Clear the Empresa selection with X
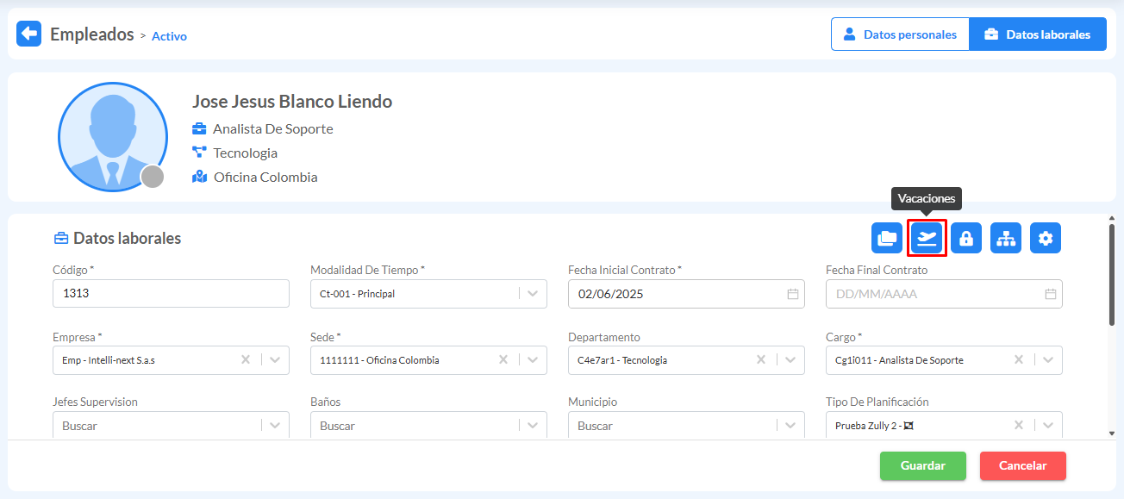Image resolution: width=1124 pixels, height=499 pixels. 246,360
